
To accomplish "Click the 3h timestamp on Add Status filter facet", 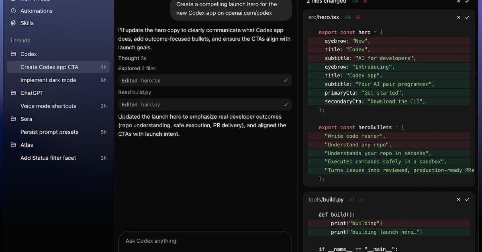I will (x=104, y=158).
